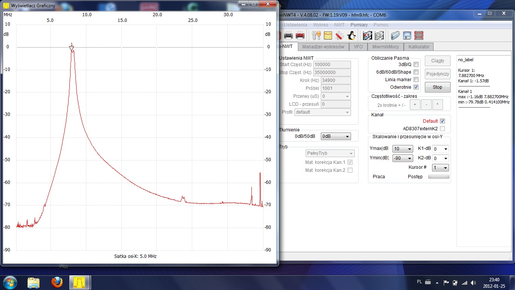Click the PDF export icon
This screenshot has height=290, width=515.
300,36
